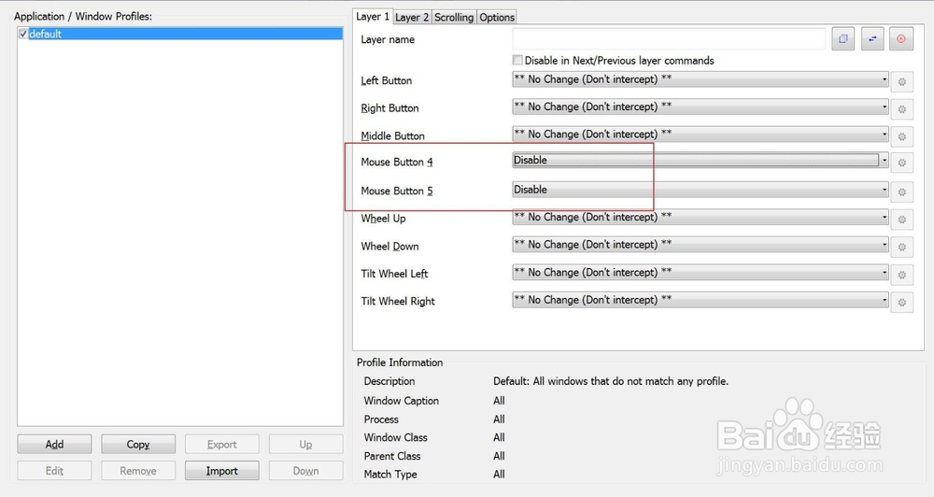Image resolution: width=934 pixels, height=497 pixels.
Task: Click the Match Type label
Action: click(390, 475)
